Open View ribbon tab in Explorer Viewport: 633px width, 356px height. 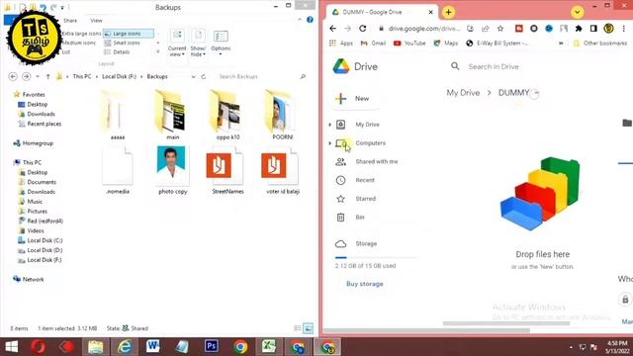pos(96,20)
